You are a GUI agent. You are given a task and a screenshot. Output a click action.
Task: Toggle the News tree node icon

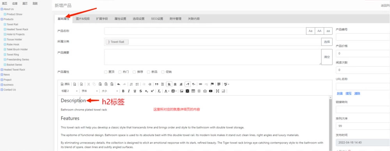[x=2, y=75]
